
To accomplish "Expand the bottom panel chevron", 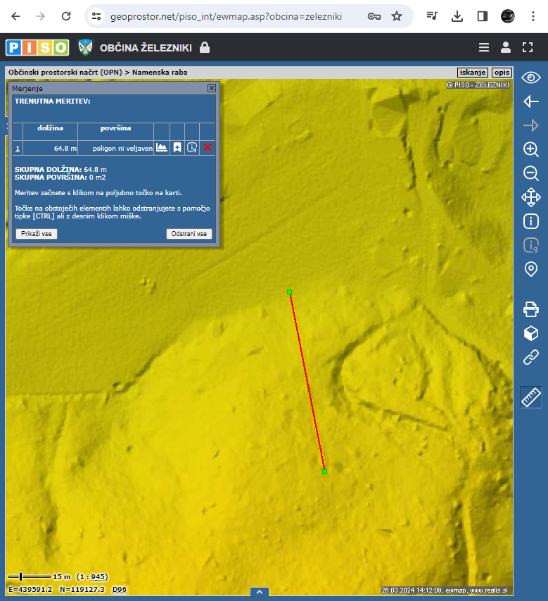I will click(x=259, y=593).
